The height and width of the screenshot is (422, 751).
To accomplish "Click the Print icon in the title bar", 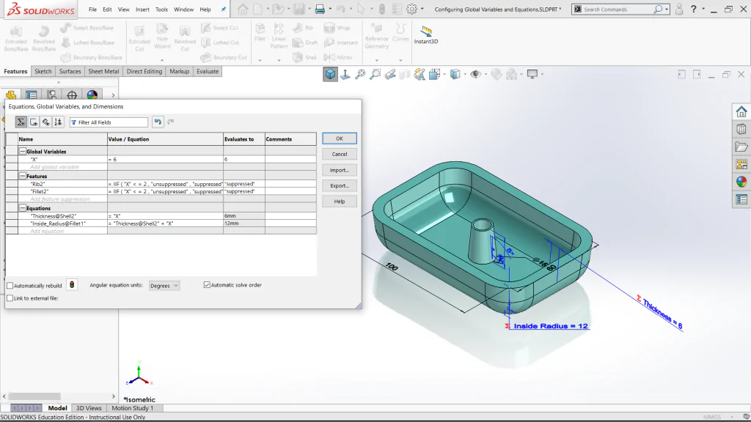I will click(x=320, y=9).
